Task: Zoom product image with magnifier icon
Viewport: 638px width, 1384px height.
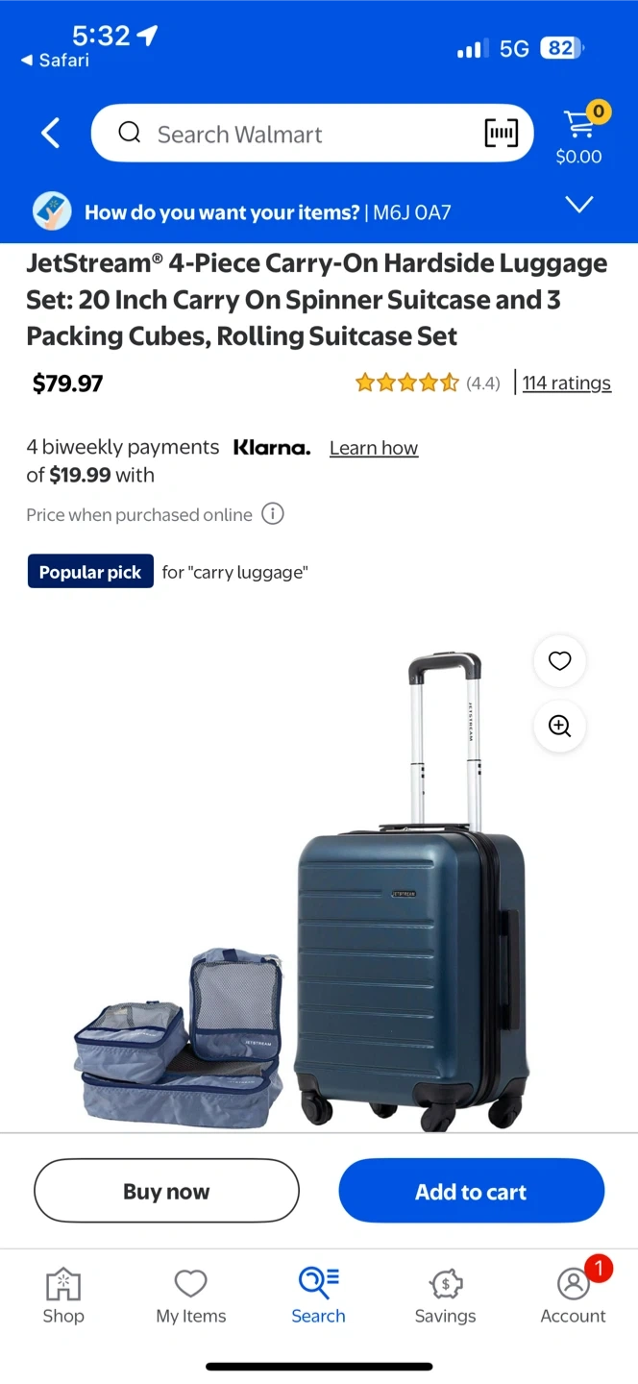Action: coord(559,726)
